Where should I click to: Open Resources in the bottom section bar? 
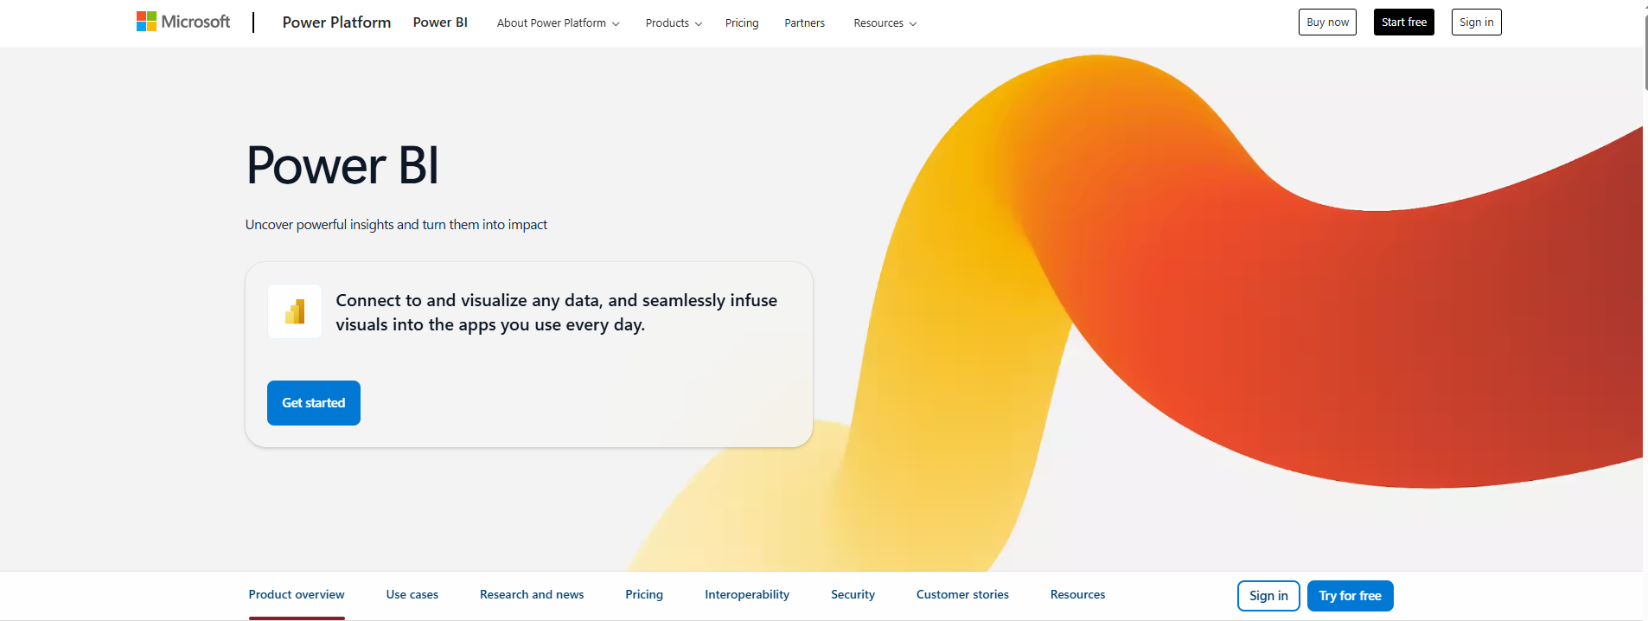tap(1077, 595)
